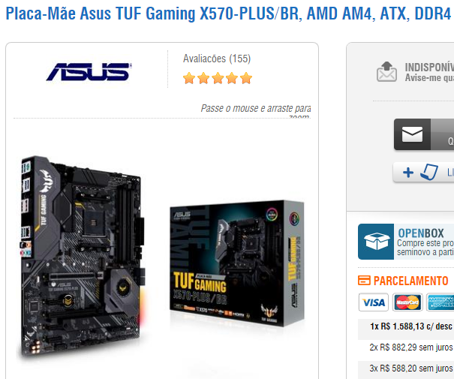Click the gray notify-me envelope icon
Screen dimensions: 454x379
click(386, 71)
